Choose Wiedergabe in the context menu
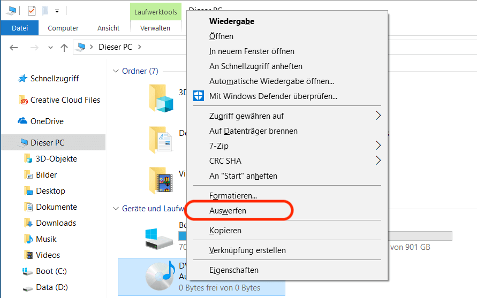 point(287,21)
